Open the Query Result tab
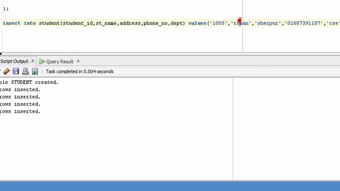 [59, 62]
